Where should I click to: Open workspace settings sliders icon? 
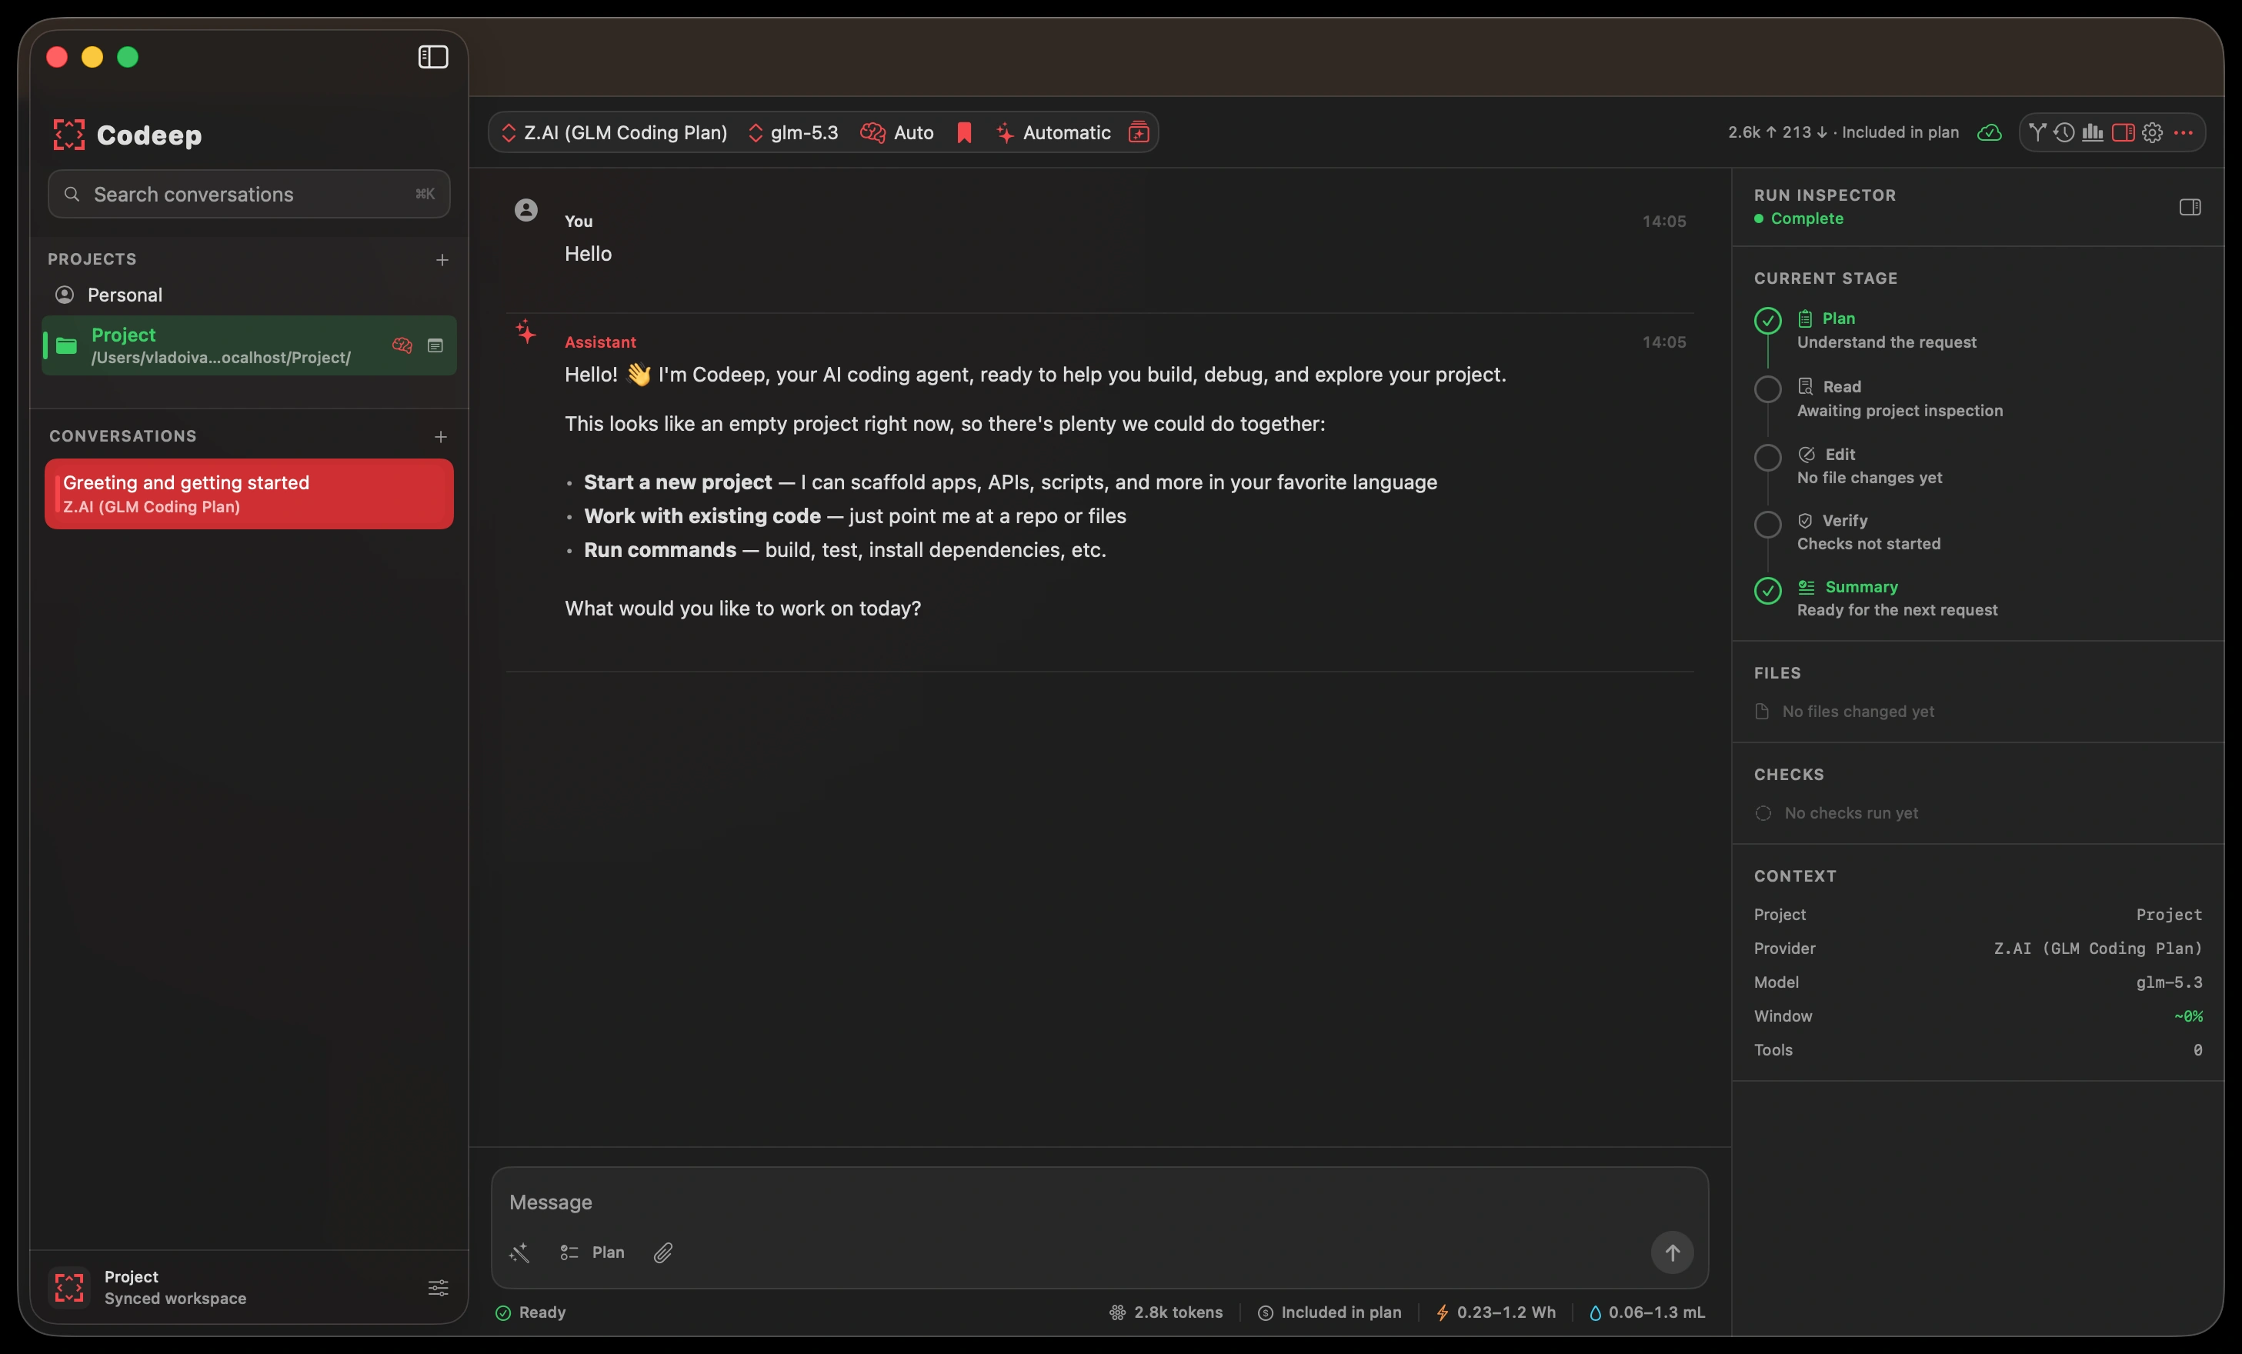[439, 1288]
